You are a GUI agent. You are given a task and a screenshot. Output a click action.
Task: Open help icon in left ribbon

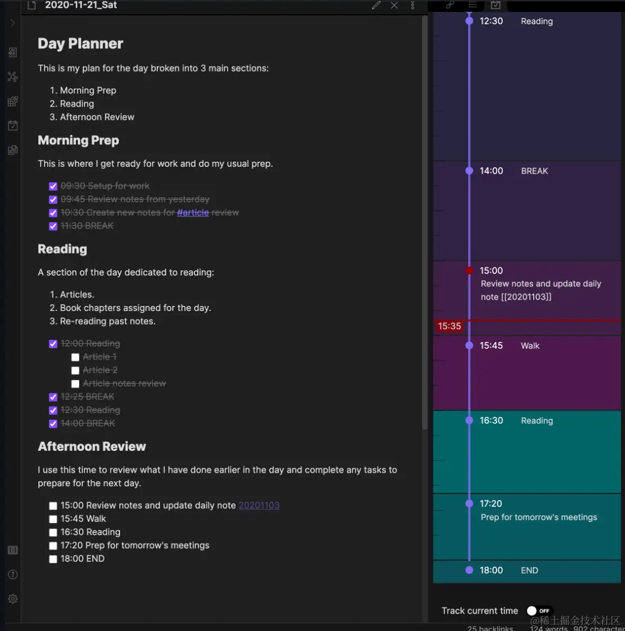(12, 574)
